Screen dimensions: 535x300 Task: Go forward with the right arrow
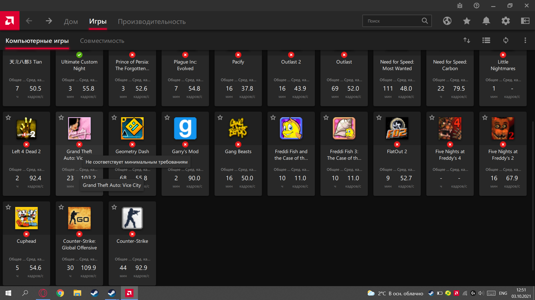tap(49, 21)
